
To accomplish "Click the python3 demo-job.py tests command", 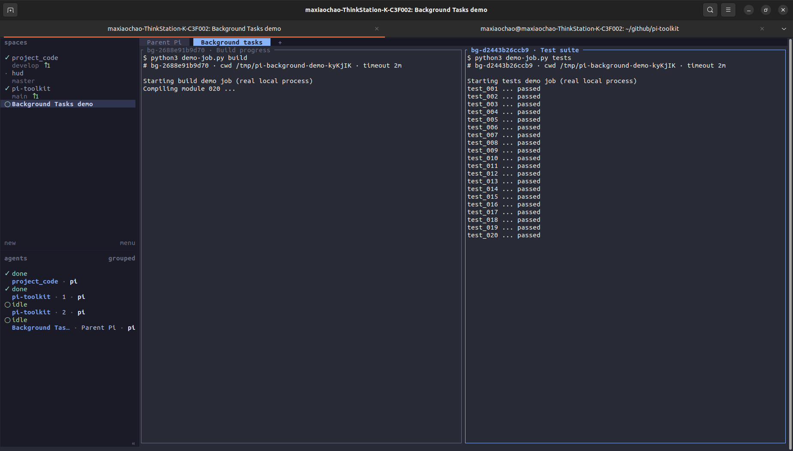I will pos(523,58).
